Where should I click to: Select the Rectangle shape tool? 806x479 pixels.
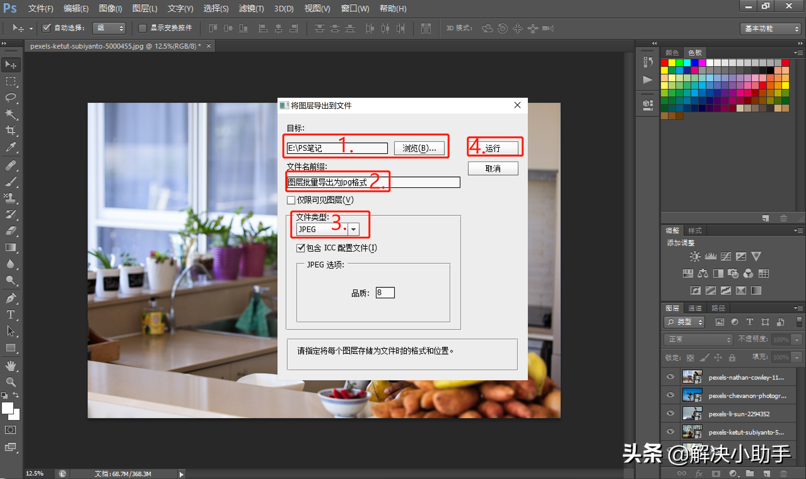point(11,348)
